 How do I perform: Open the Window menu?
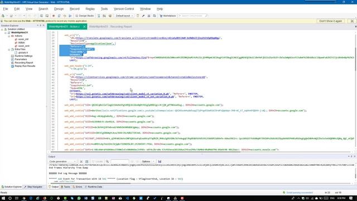[145, 9]
